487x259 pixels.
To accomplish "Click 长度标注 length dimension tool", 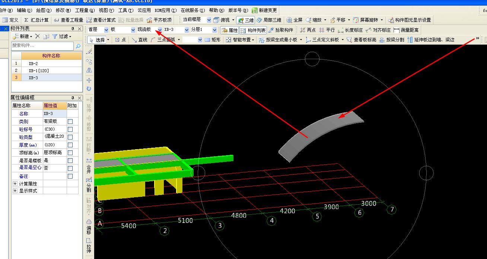I will 350,30.
